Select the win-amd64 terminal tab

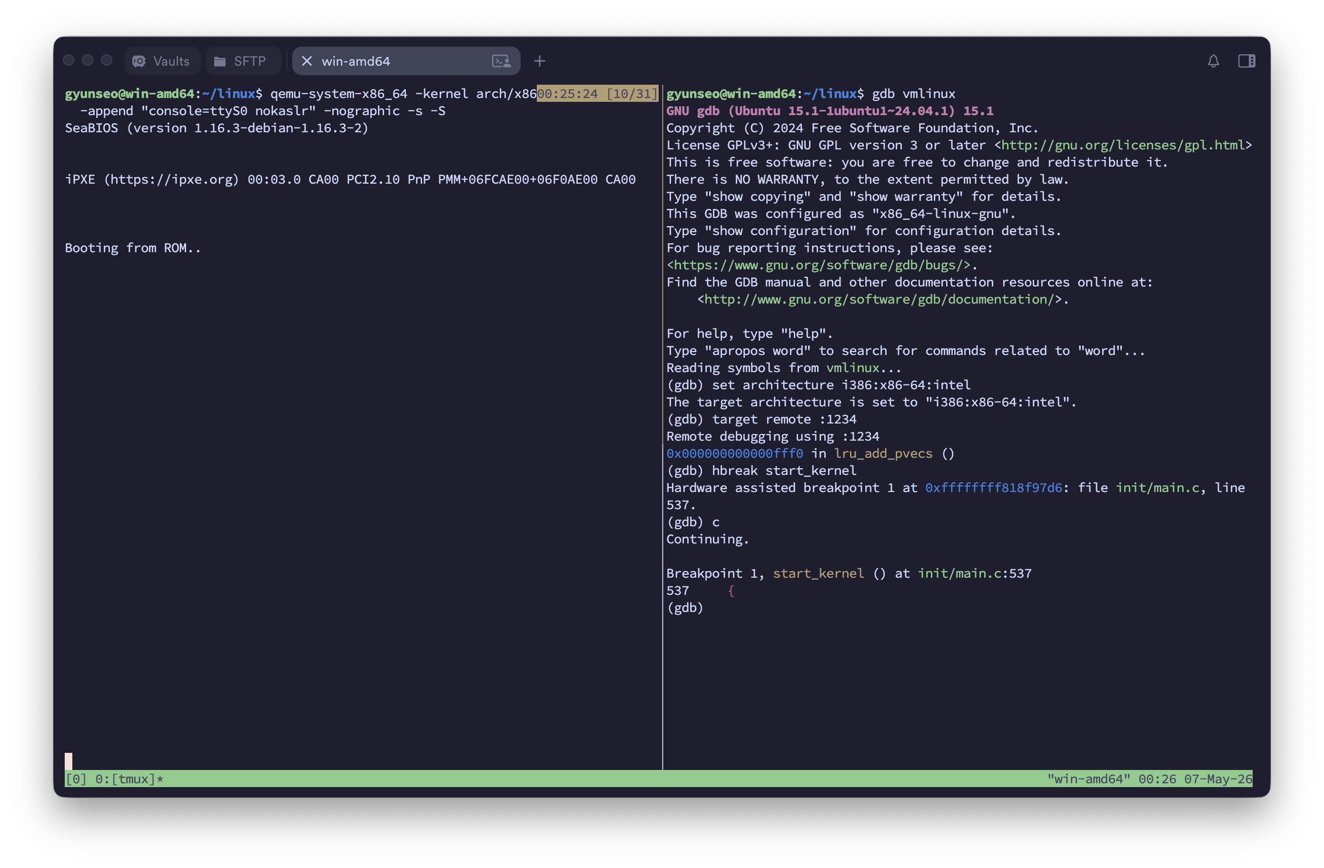[x=406, y=61]
